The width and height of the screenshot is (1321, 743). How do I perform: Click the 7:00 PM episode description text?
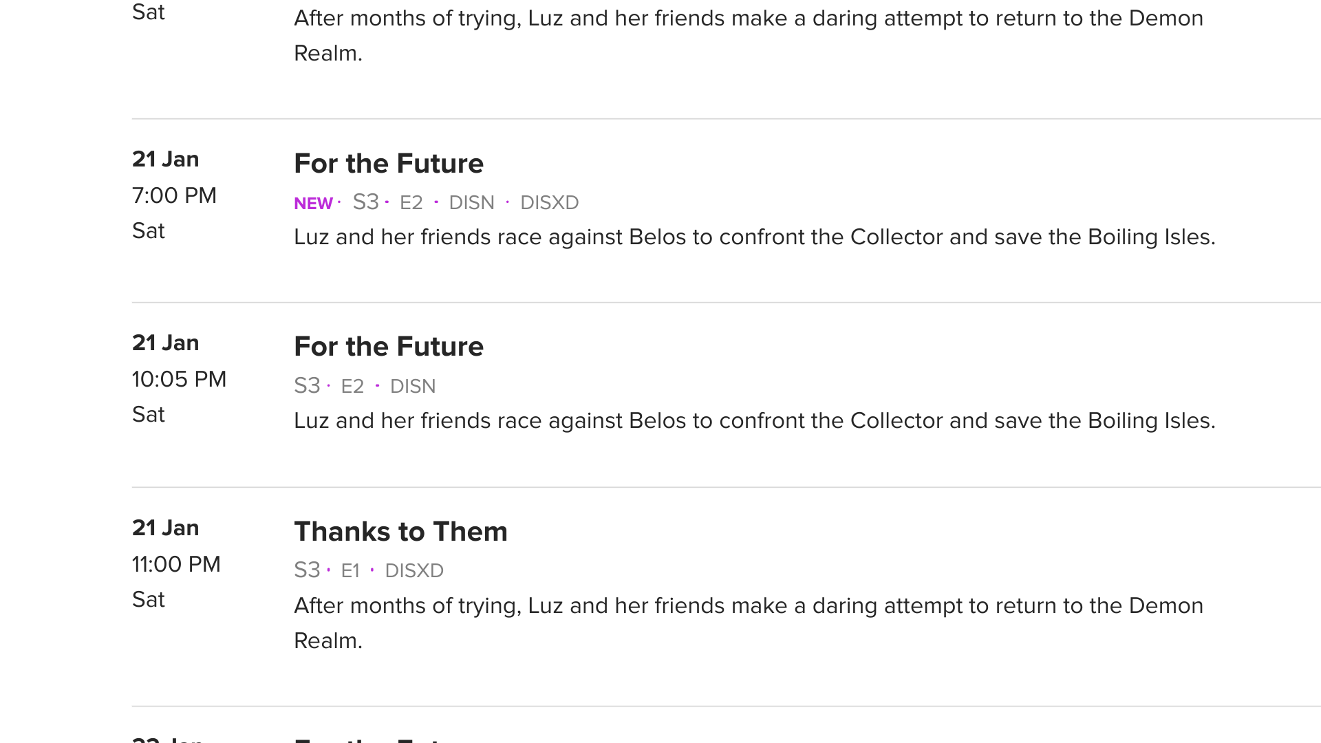(754, 237)
